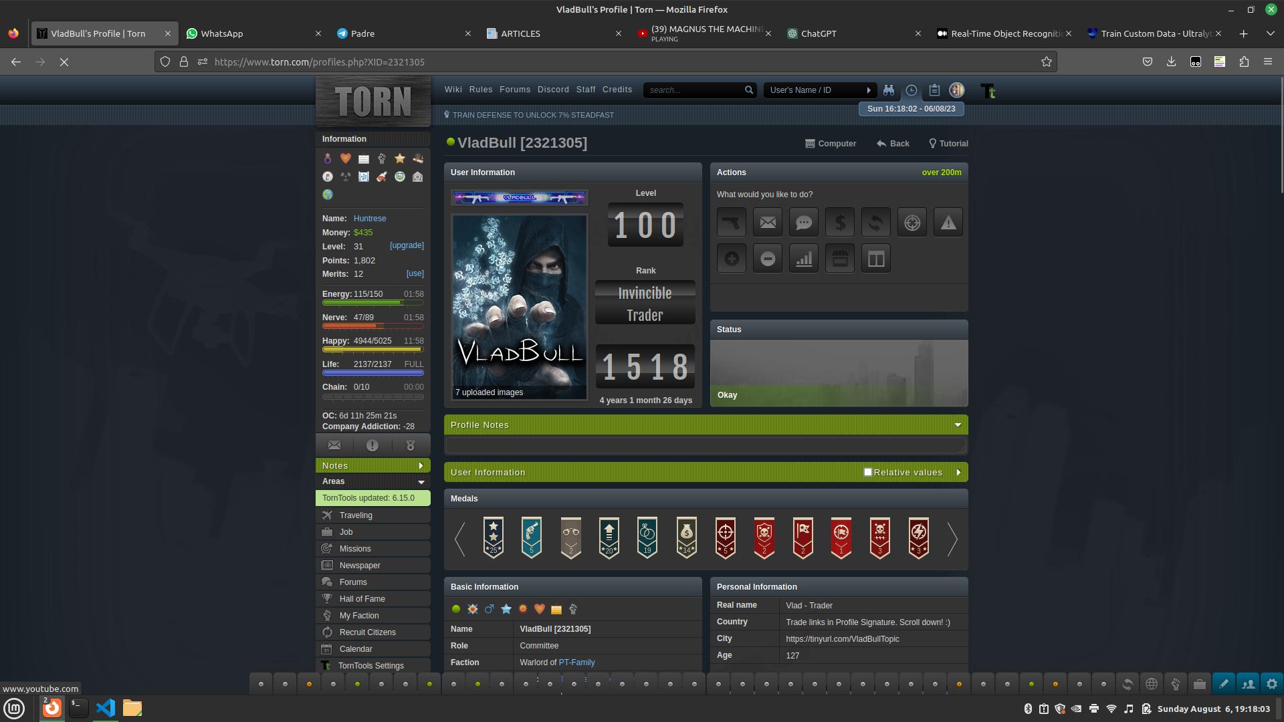Image resolution: width=1284 pixels, height=722 pixels.
Task: Open the display cabinet action icon
Action: click(876, 259)
